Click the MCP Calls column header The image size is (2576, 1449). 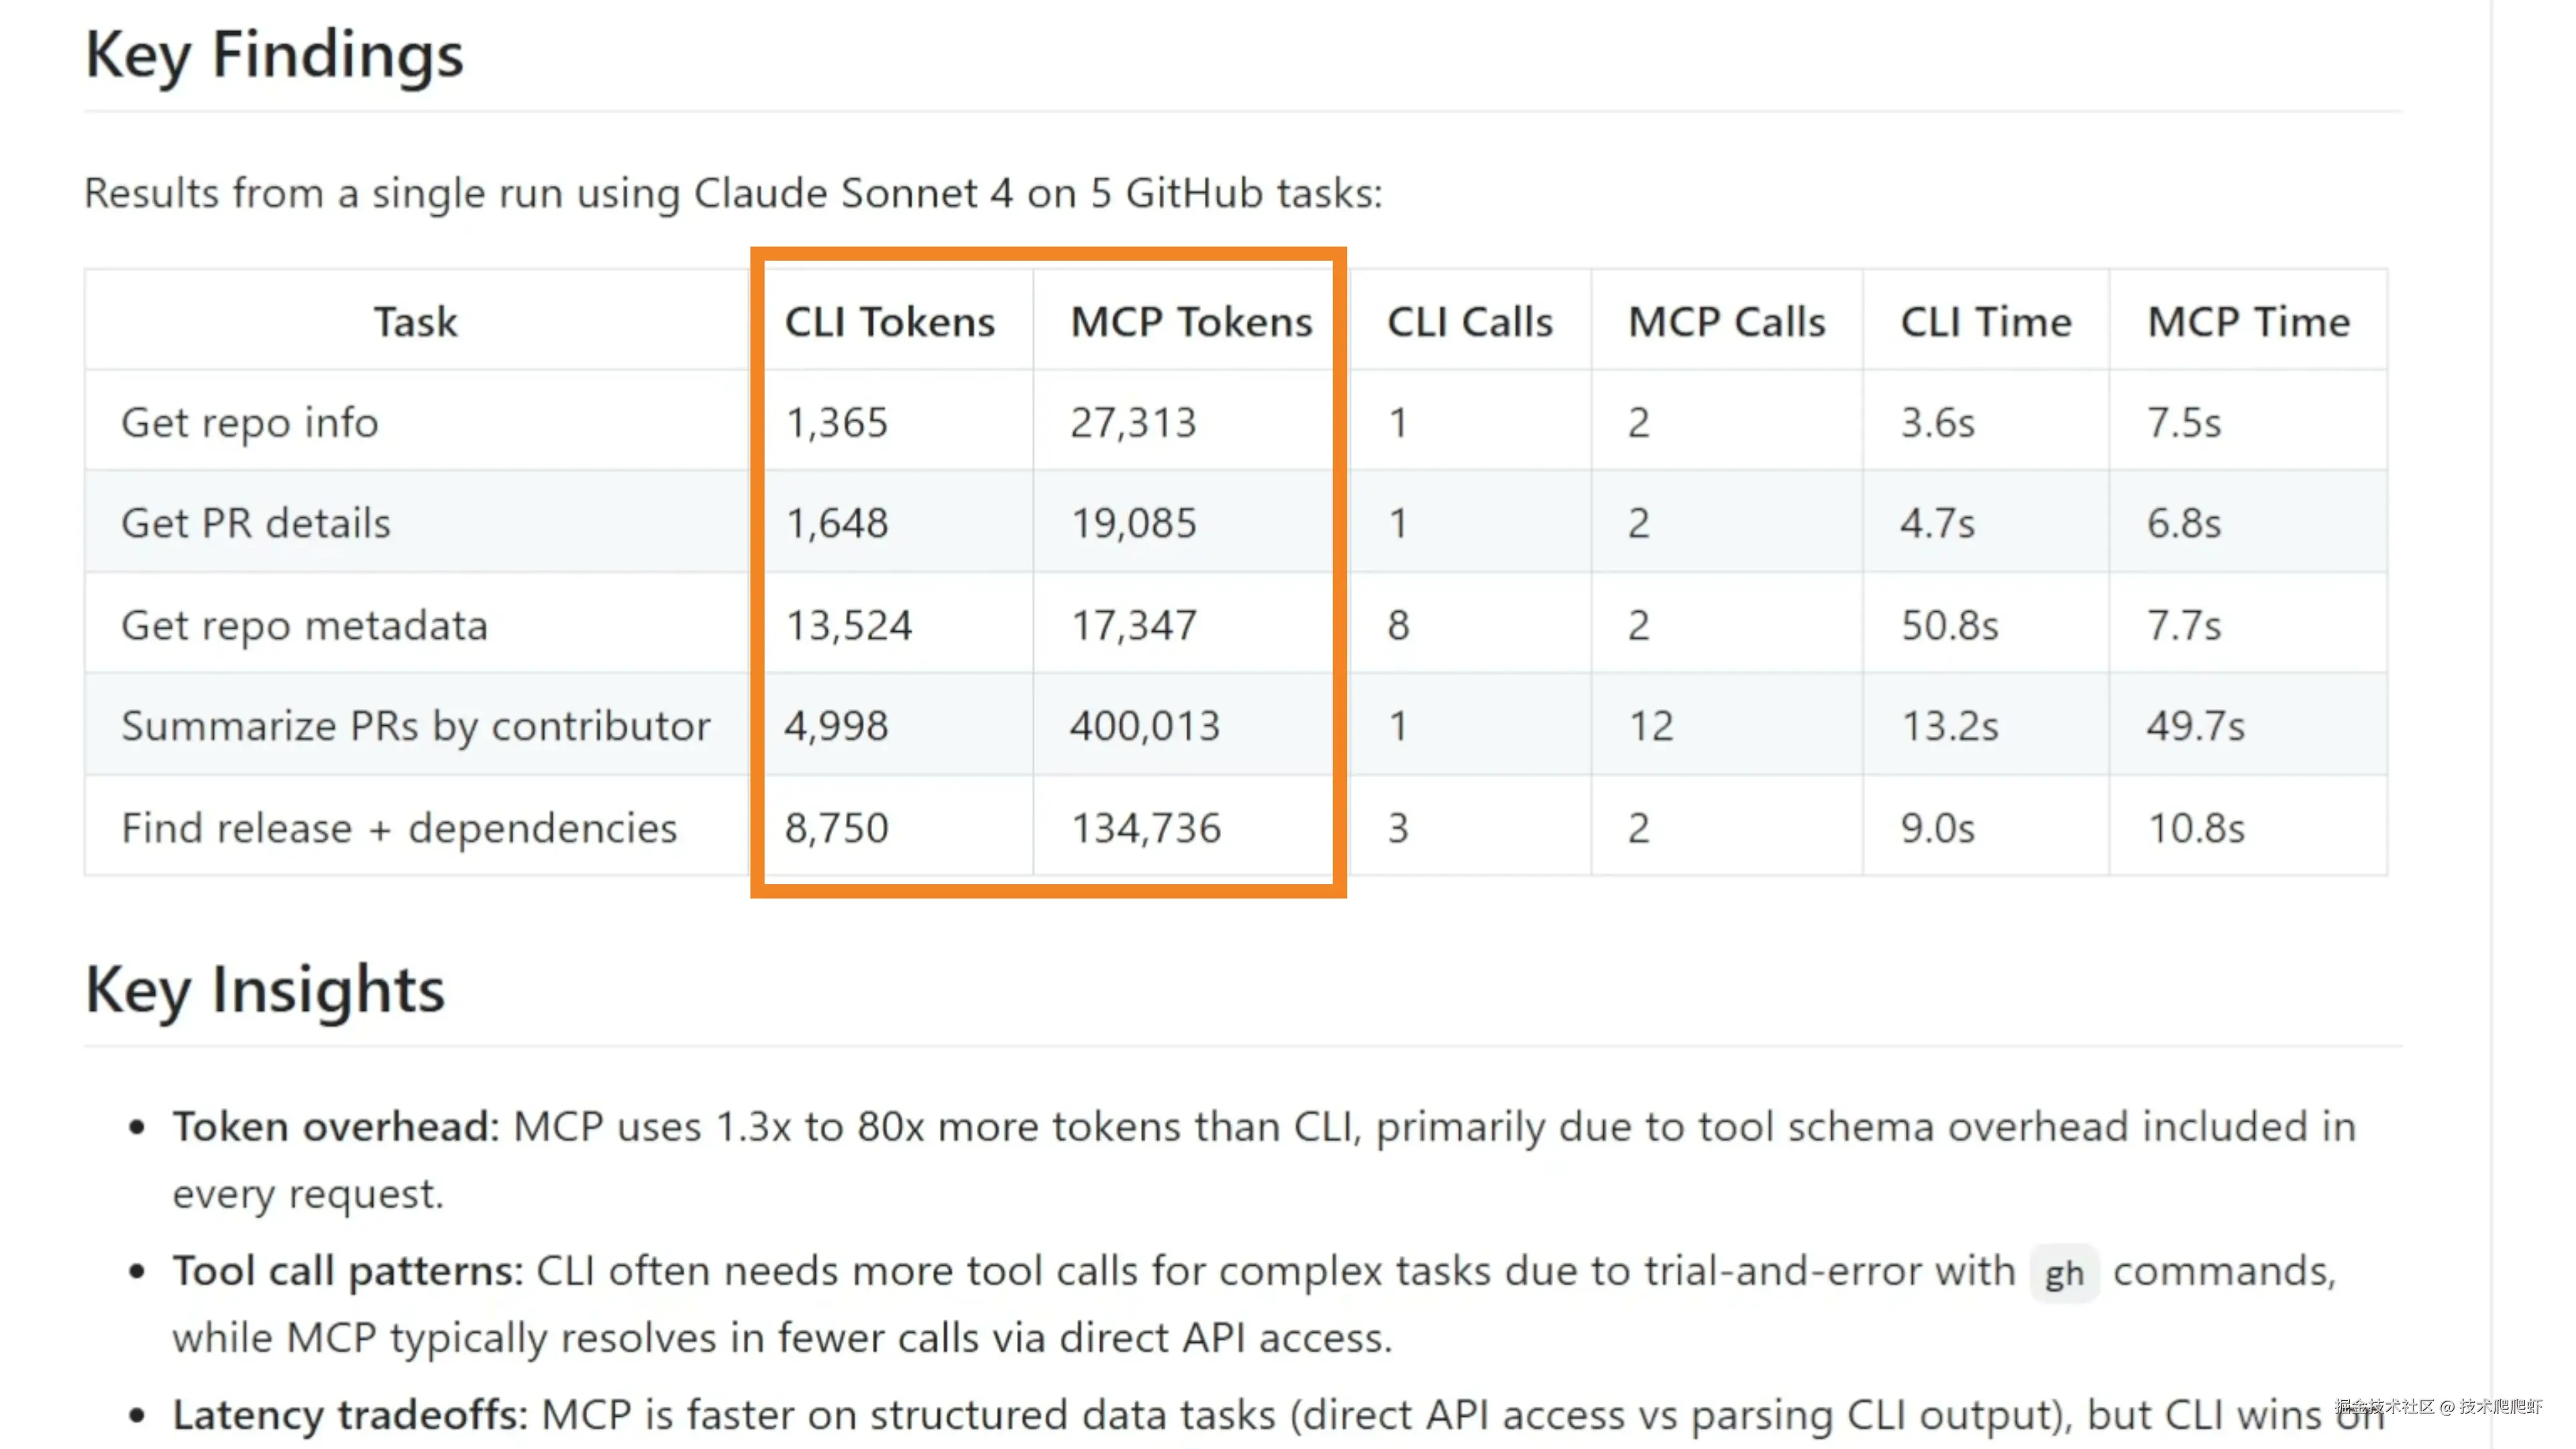pos(1726,322)
